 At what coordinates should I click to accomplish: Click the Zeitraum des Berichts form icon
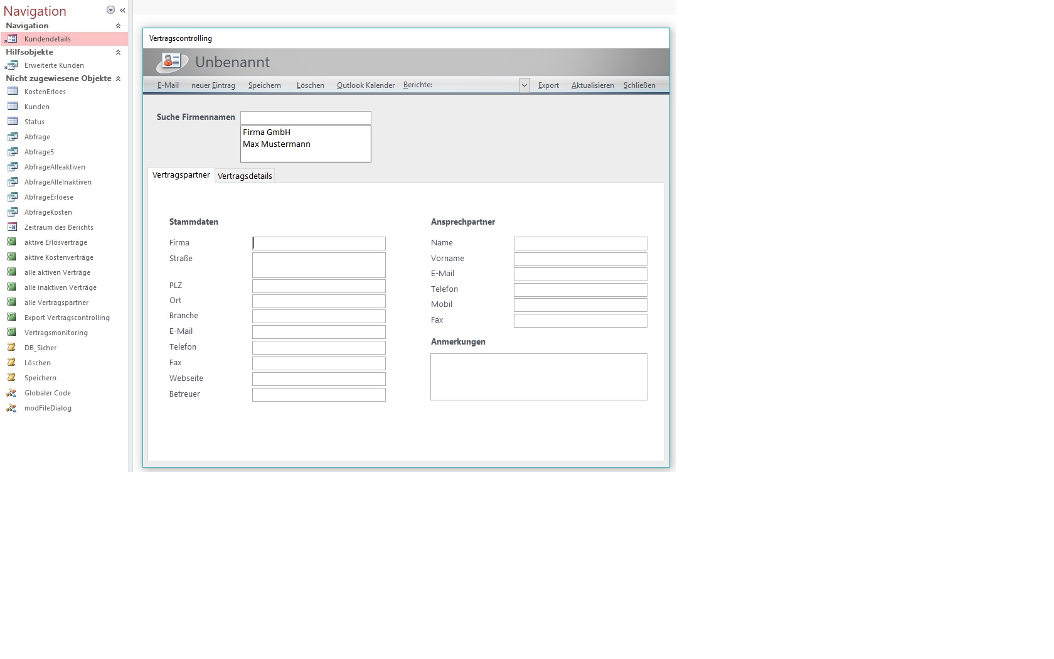click(x=12, y=227)
